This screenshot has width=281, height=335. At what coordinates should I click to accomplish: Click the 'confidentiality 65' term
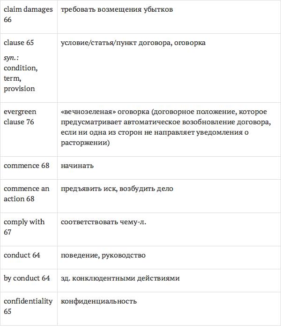(28, 306)
